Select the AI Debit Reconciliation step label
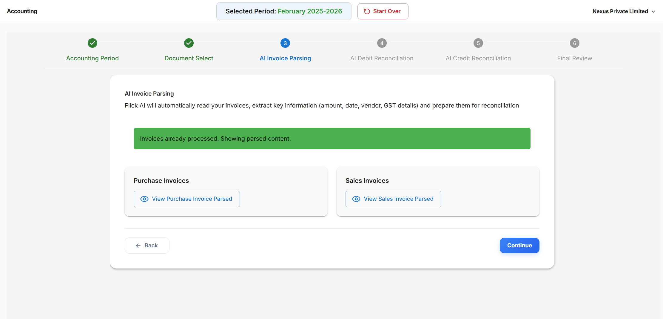The height and width of the screenshot is (319, 663). pos(382,58)
